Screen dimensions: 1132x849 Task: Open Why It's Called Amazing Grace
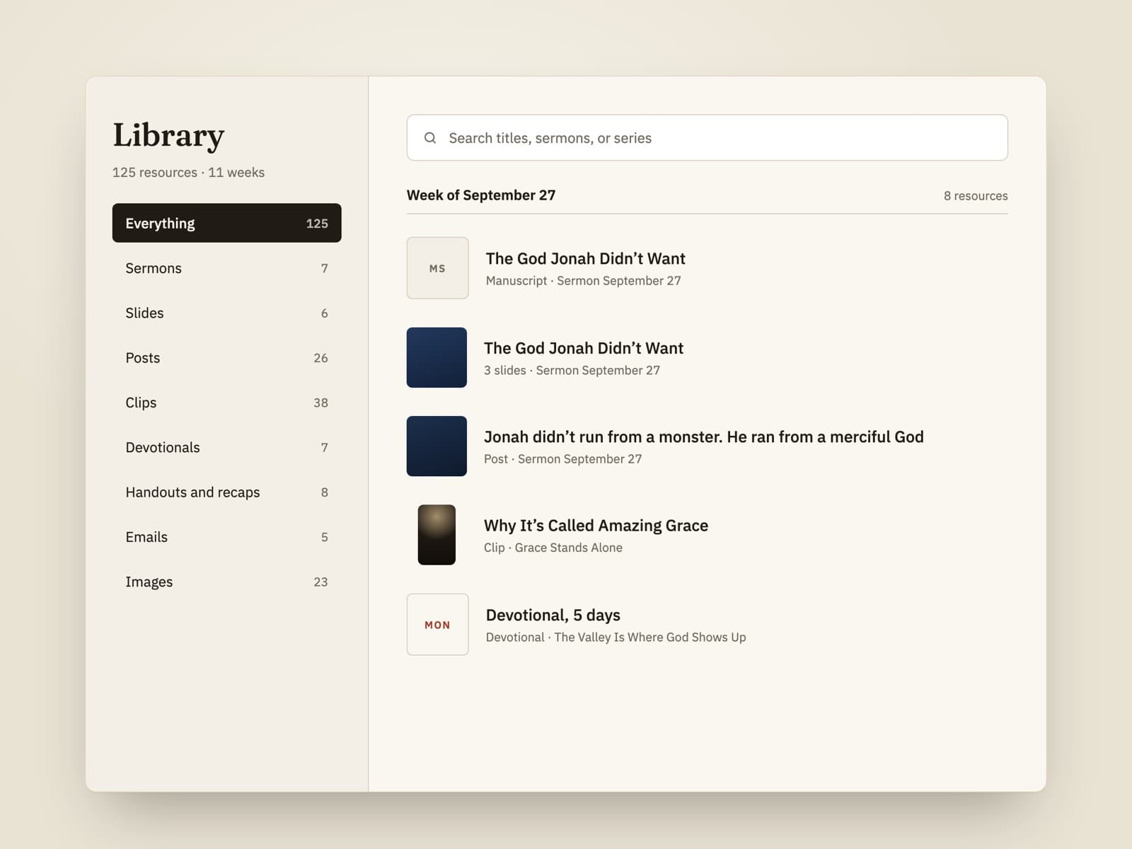point(596,525)
